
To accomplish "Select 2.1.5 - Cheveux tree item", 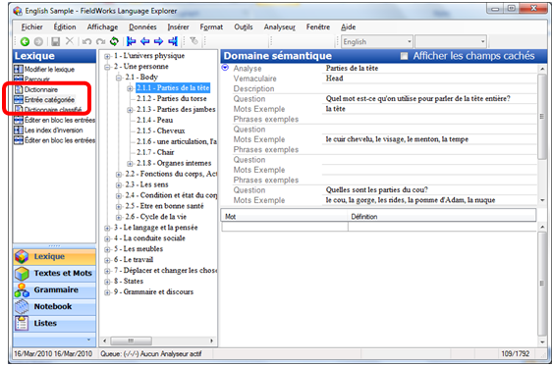I will coord(160,131).
